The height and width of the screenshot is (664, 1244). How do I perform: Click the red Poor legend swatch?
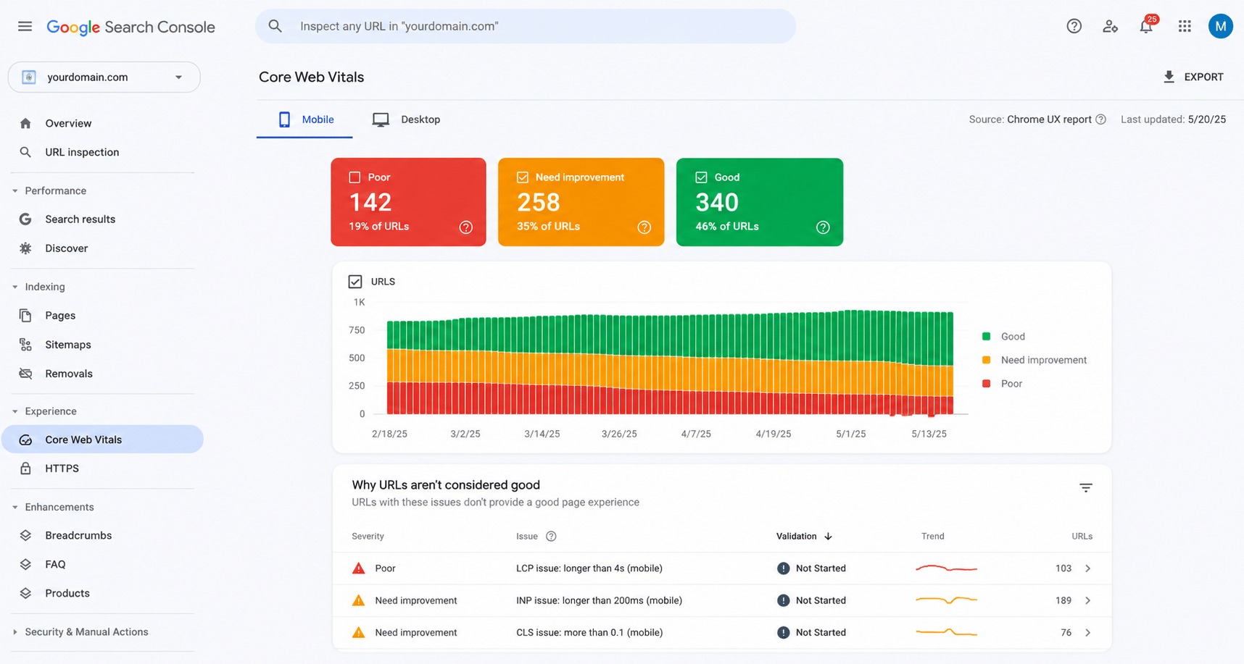[x=986, y=384]
